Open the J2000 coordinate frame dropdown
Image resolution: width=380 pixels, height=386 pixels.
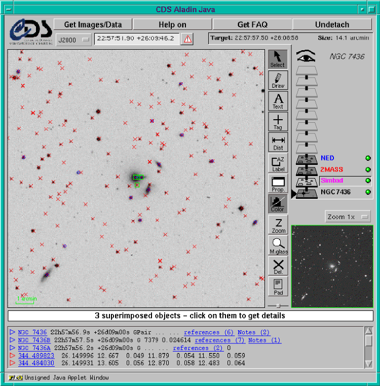tap(73, 39)
